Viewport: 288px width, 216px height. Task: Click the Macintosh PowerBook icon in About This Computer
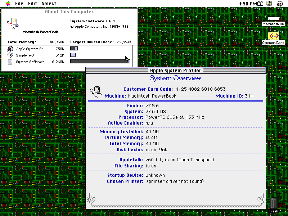tap(13, 24)
